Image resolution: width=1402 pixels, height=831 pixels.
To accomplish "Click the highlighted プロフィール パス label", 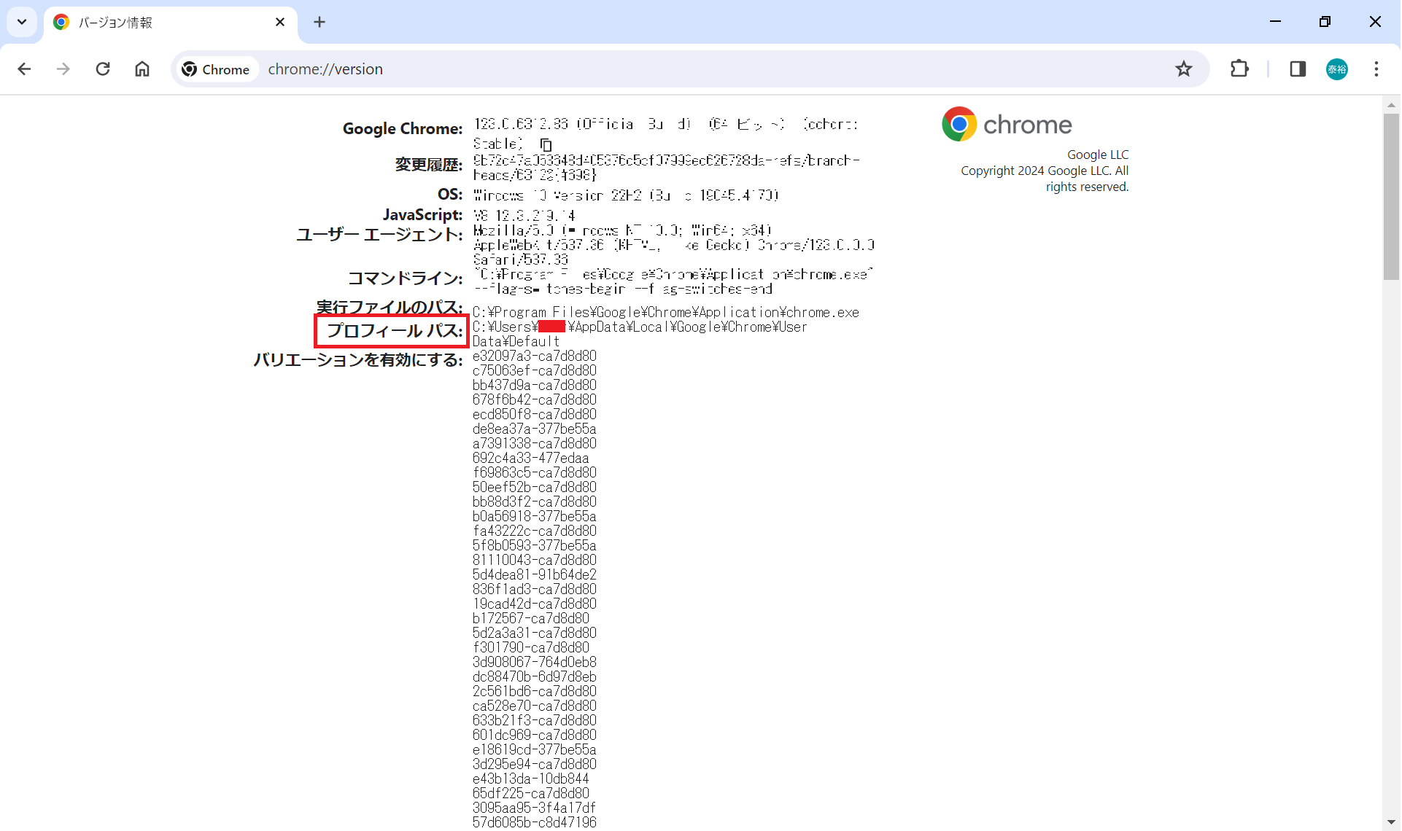I will point(392,331).
